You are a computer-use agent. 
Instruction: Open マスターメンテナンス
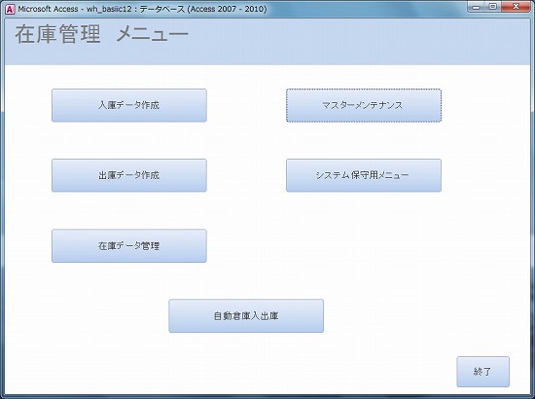click(x=364, y=105)
